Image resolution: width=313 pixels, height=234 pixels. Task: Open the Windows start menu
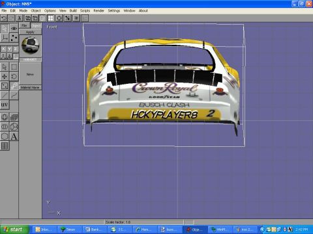tap(14, 229)
